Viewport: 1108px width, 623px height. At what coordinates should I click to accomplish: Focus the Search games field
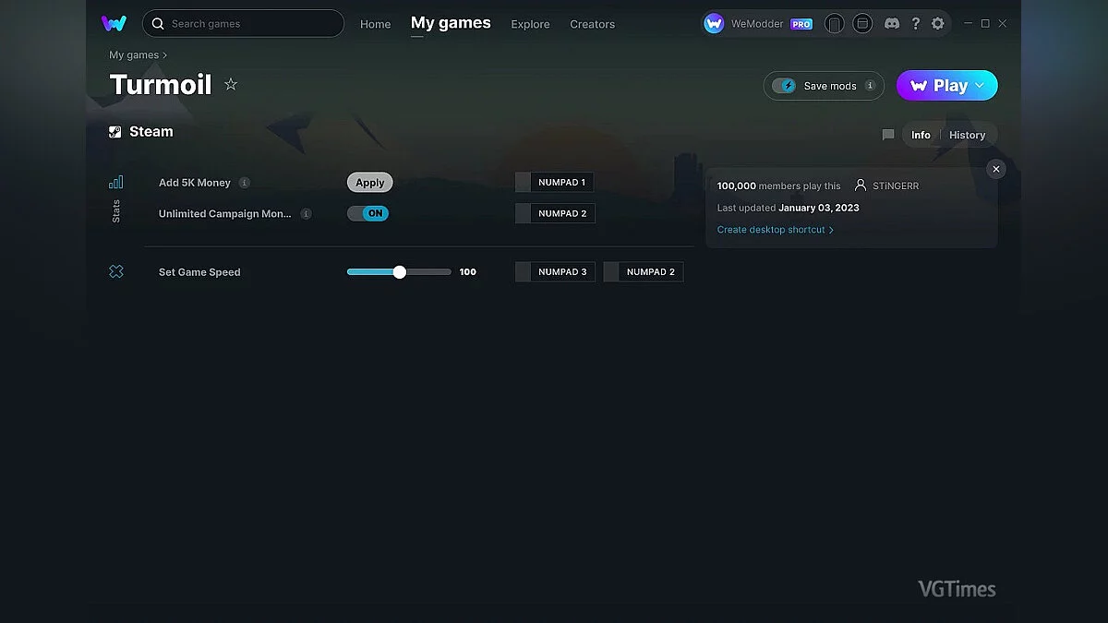click(x=243, y=24)
